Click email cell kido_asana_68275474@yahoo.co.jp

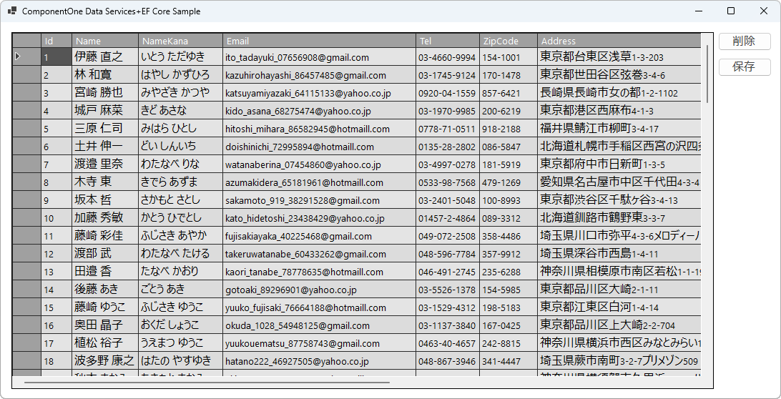click(x=318, y=111)
